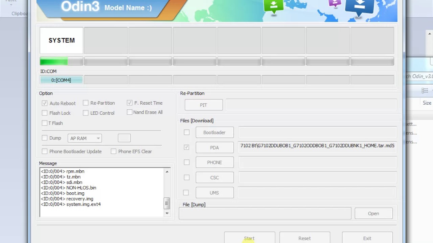Click the UMS file path field
433x243 pixels.
coord(317,192)
